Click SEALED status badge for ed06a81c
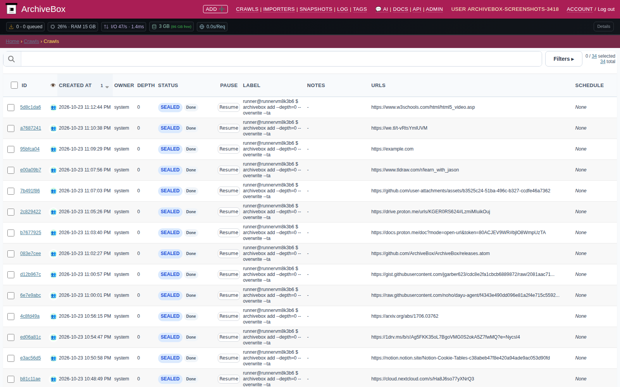This screenshot has height=387, width=620. (170, 337)
